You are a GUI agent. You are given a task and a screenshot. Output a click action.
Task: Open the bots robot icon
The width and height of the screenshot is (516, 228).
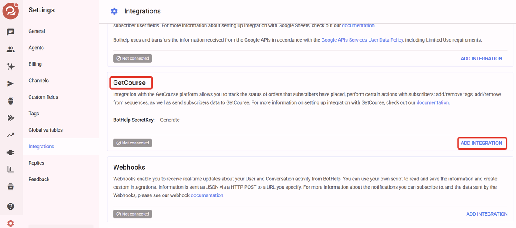(11, 101)
